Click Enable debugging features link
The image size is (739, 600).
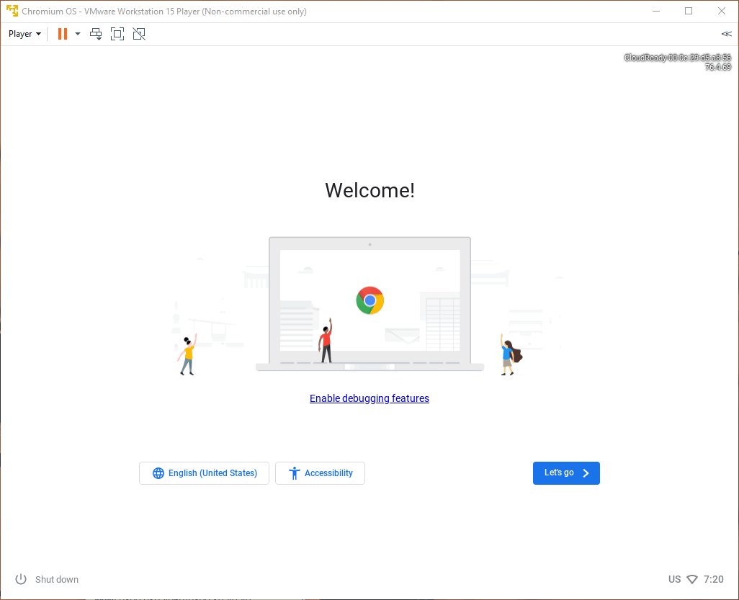tap(369, 398)
